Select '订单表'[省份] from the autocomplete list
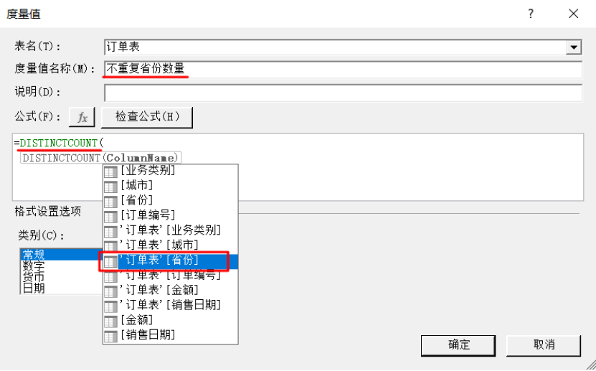Image resolution: width=596 pixels, height=371 pixels. click(170, 261)
